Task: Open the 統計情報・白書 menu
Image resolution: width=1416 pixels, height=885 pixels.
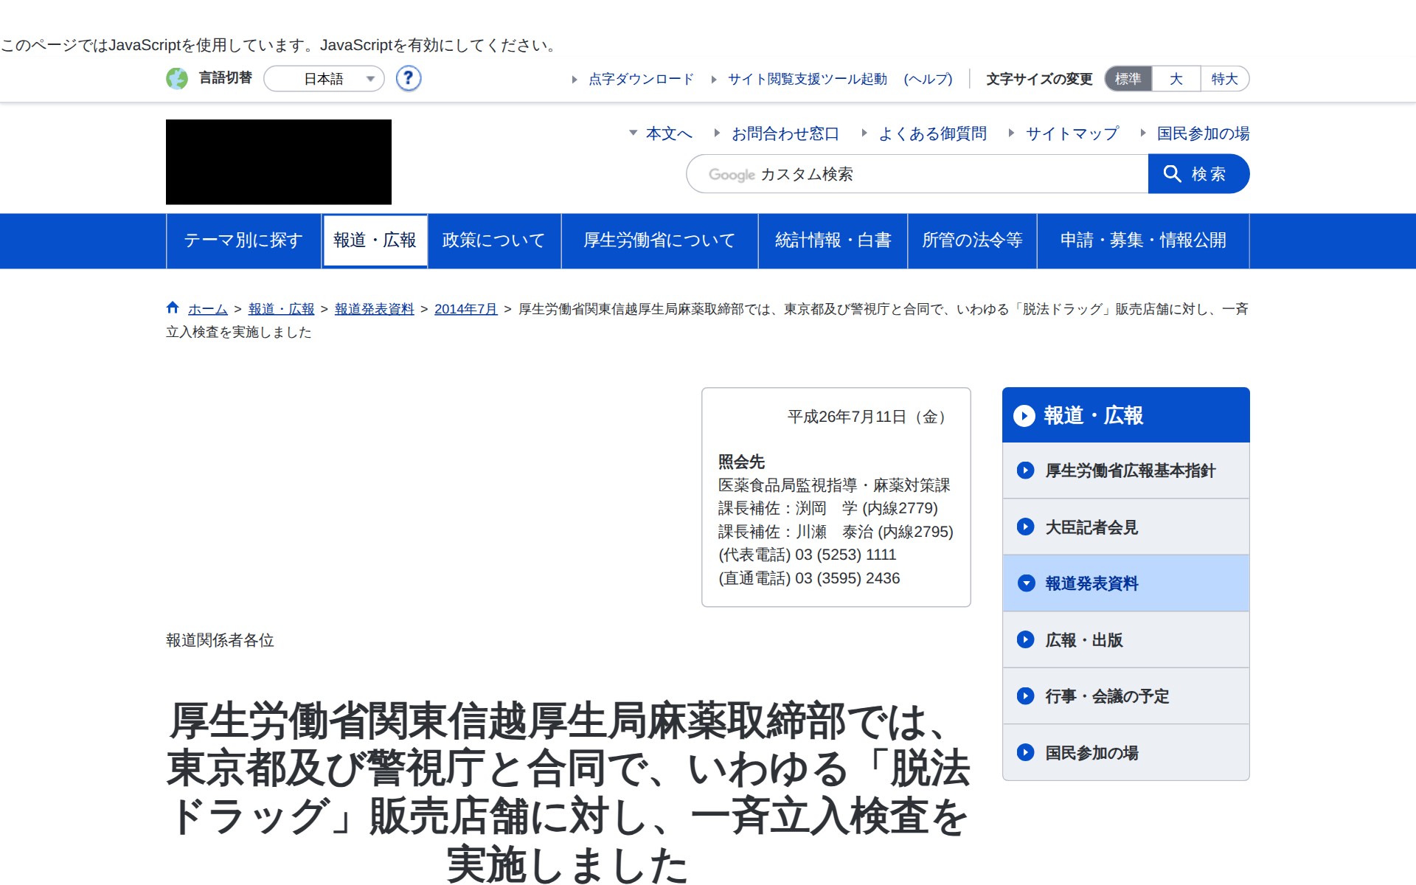Action: click(833, 240)
